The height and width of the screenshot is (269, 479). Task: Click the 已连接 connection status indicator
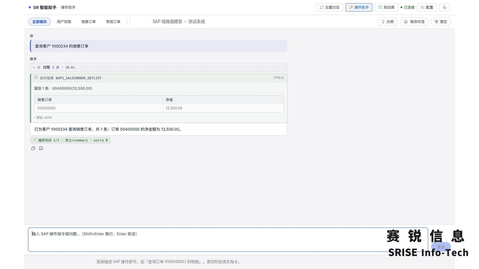tap(407, 7)
